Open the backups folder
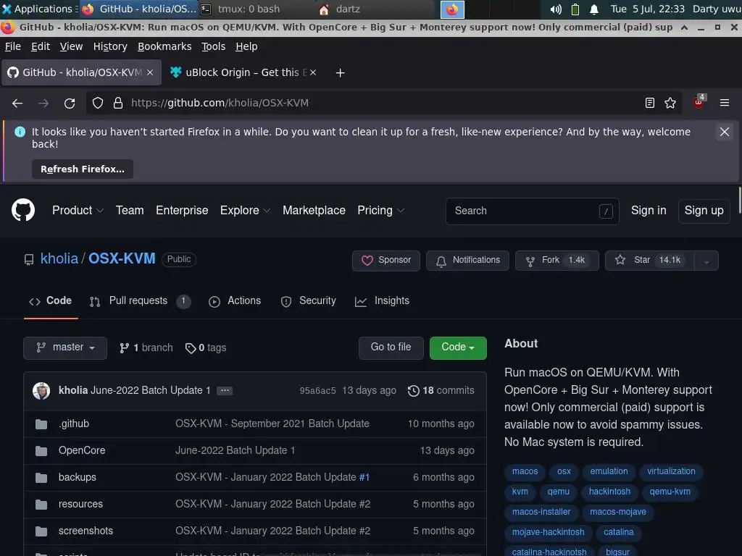This screenshot has width=742, height=556. [77, 478]
